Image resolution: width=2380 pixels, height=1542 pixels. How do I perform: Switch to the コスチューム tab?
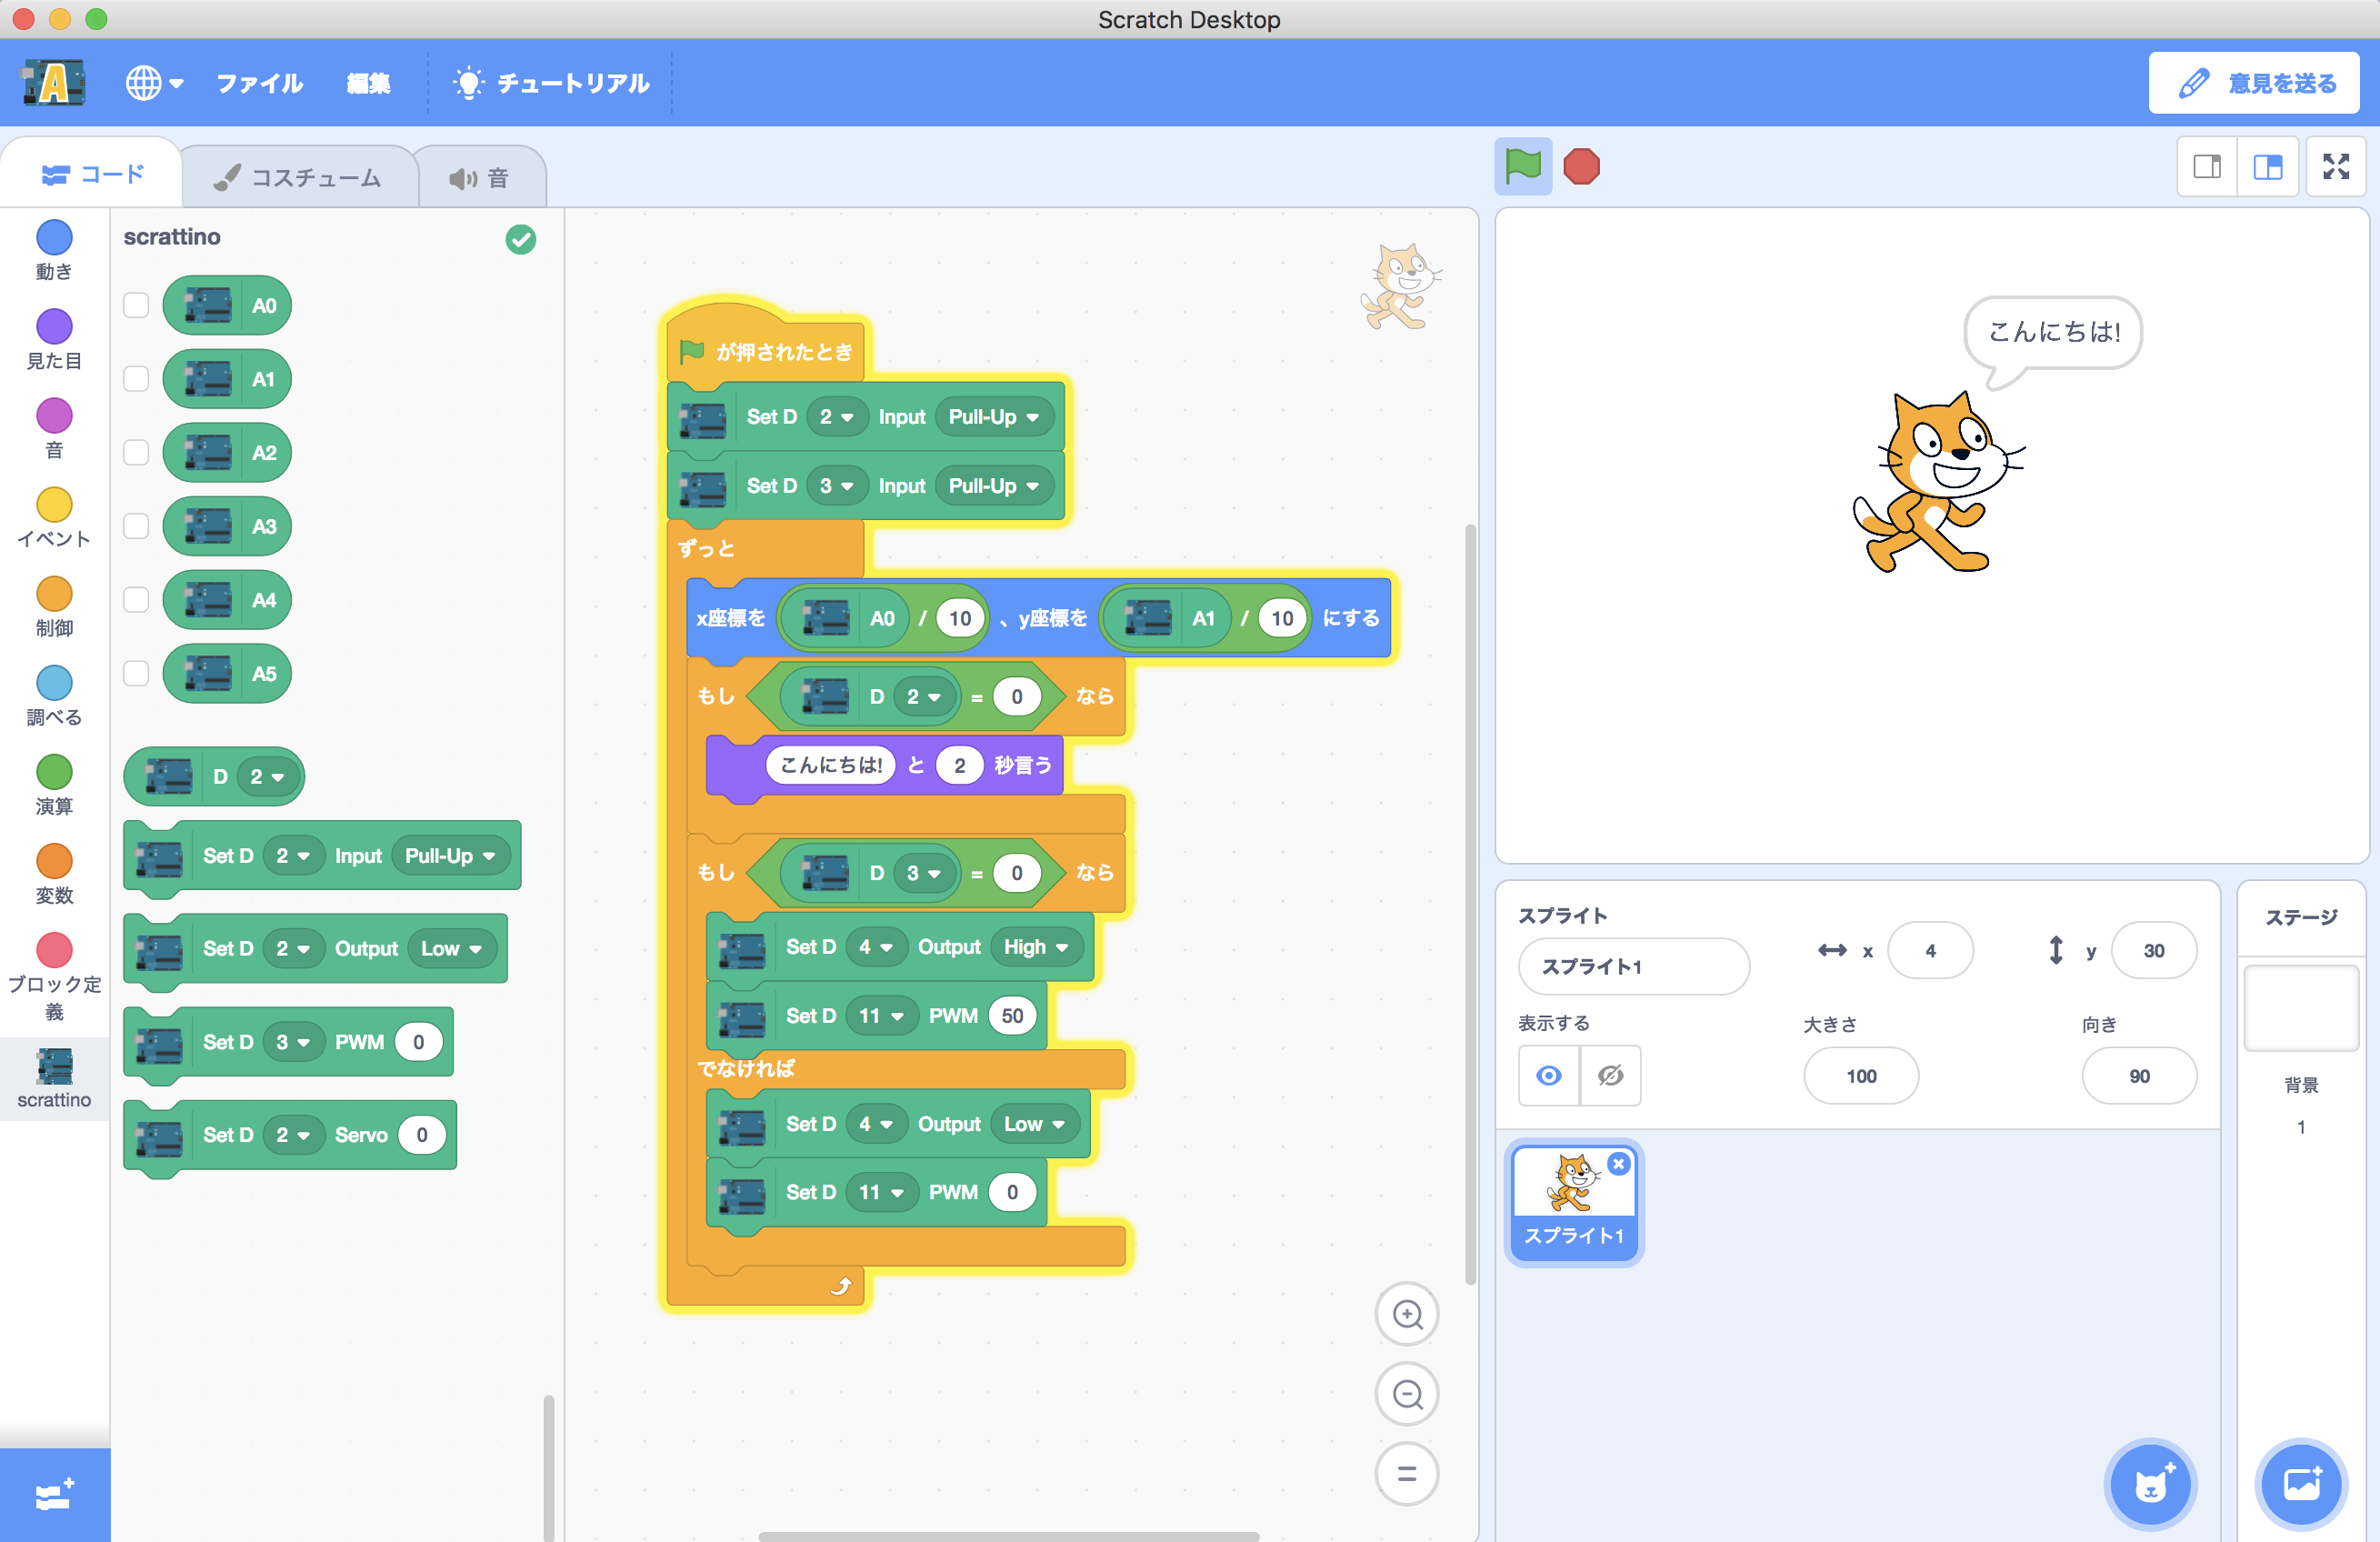point(298,178)
